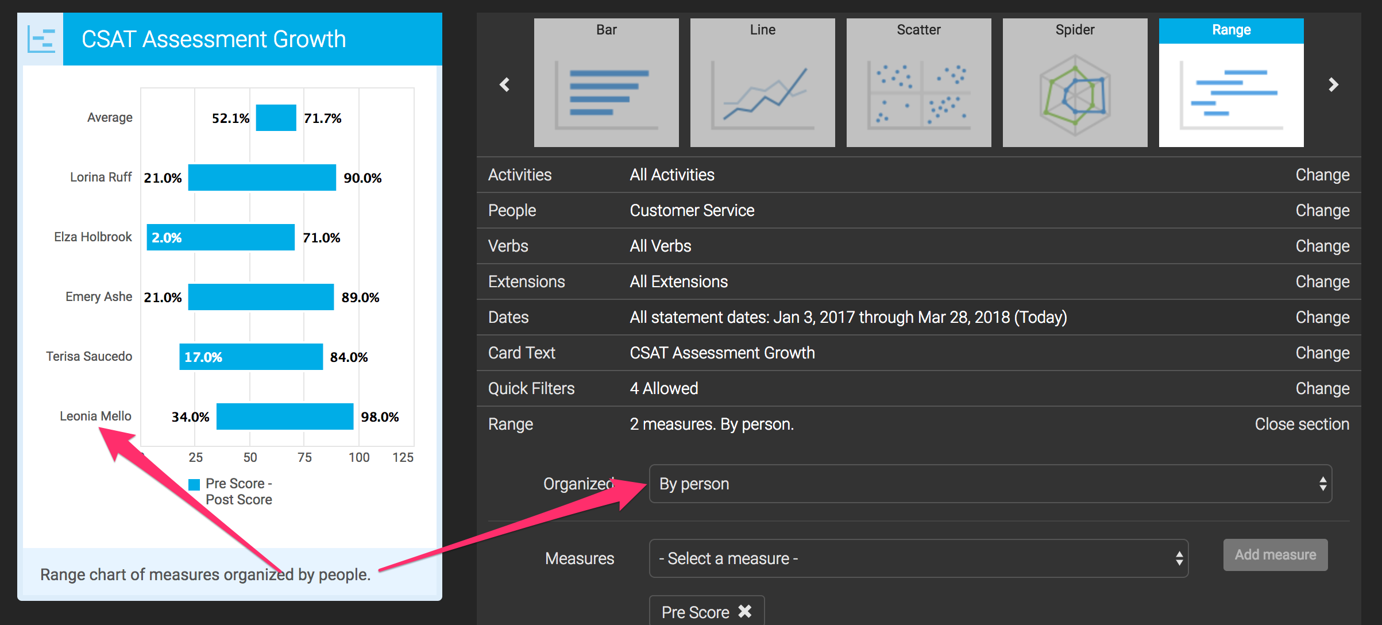Select the Bar chart type thumbnail

point(606,83)
